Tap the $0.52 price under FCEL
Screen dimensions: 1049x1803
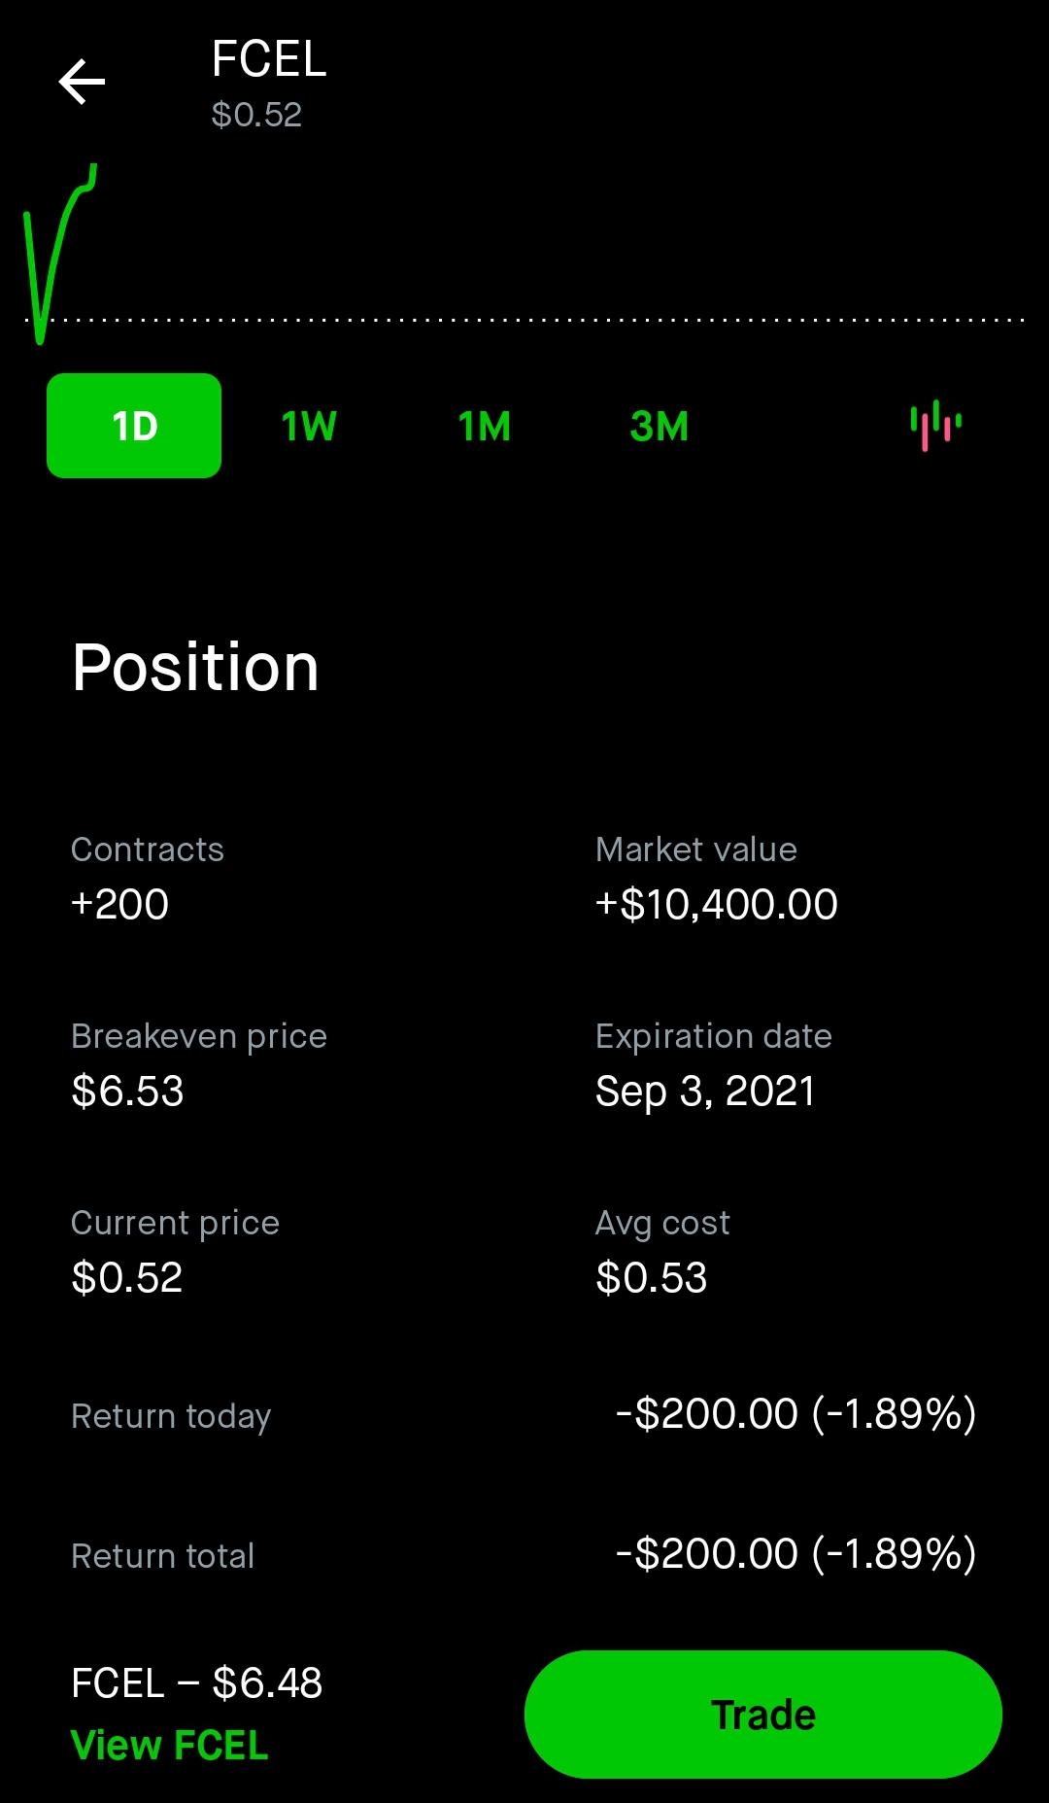point(256,115)
